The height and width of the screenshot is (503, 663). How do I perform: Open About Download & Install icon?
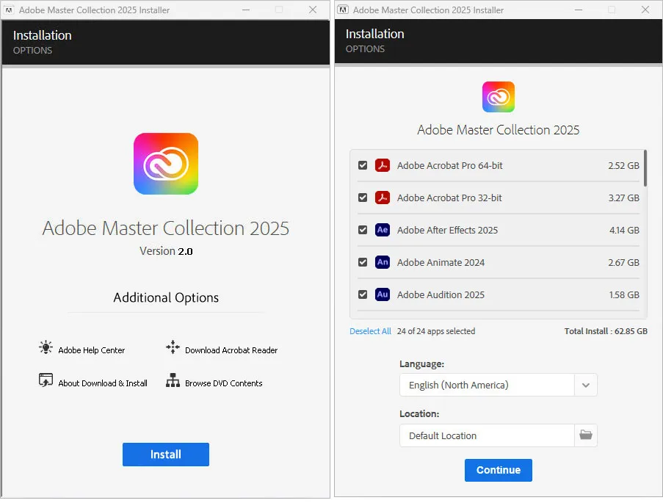46,381
